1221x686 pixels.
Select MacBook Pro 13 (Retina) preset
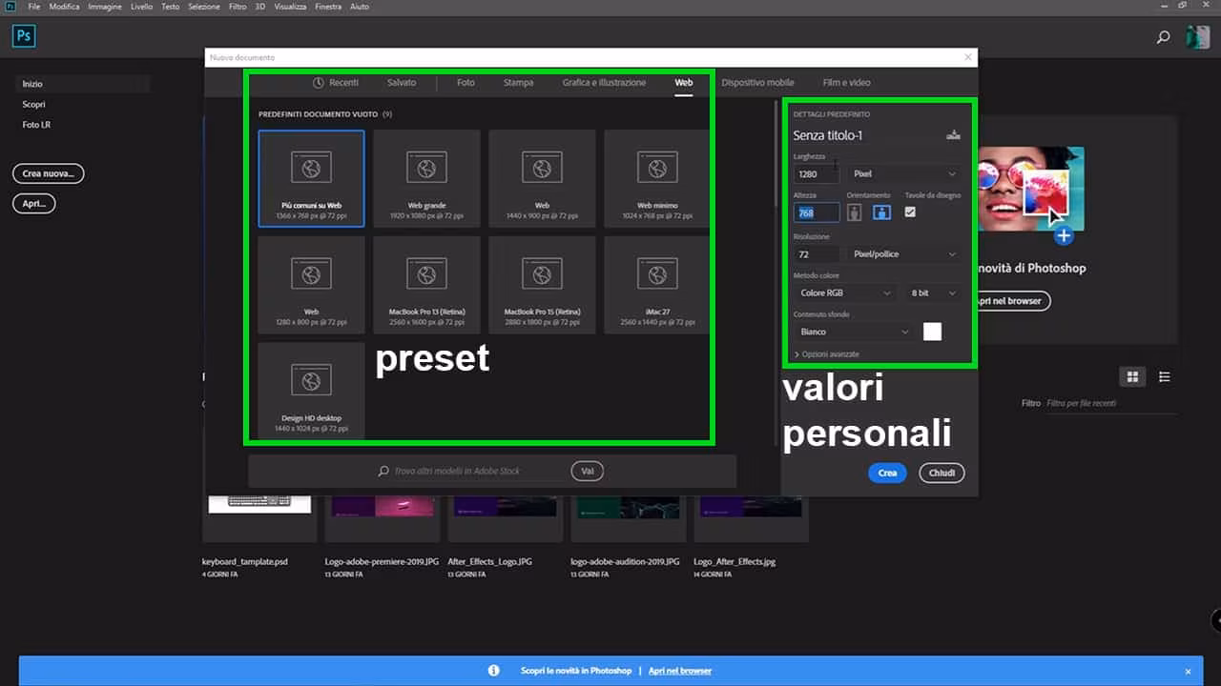point(426,285)
